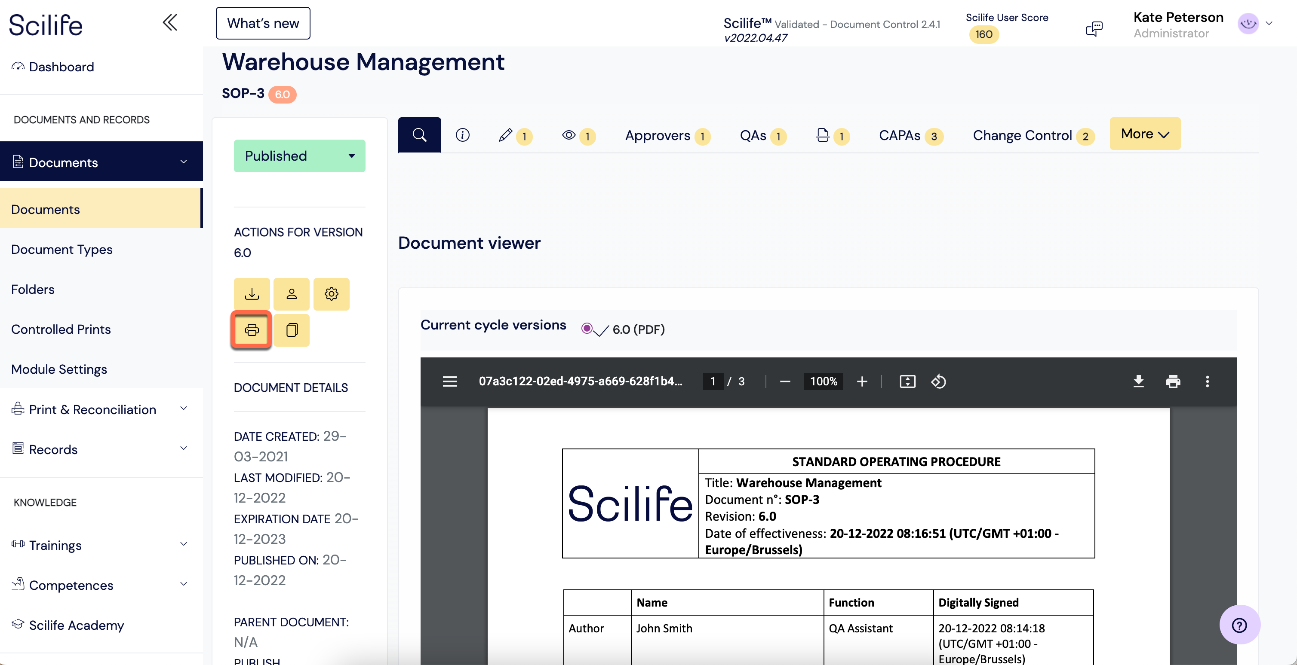This screenshot has width=1297, height=665.
Task: Select Documents submenu item
Action: [x=101, y=209]
